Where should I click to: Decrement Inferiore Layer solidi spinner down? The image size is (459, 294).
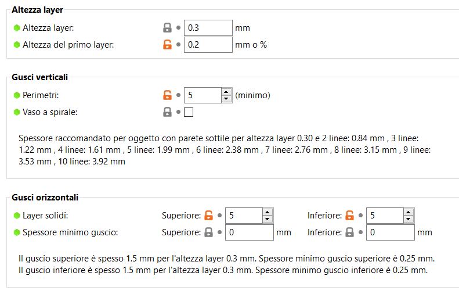[x=409, y=220]
